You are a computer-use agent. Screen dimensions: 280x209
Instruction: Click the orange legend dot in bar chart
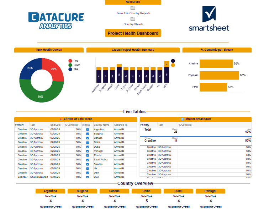point(173,65)
